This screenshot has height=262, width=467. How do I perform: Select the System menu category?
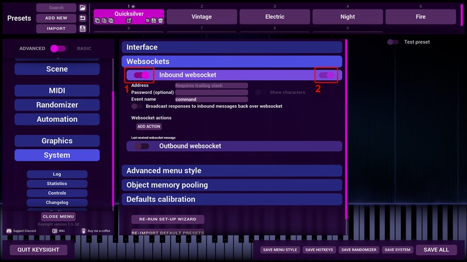[57, 155]
